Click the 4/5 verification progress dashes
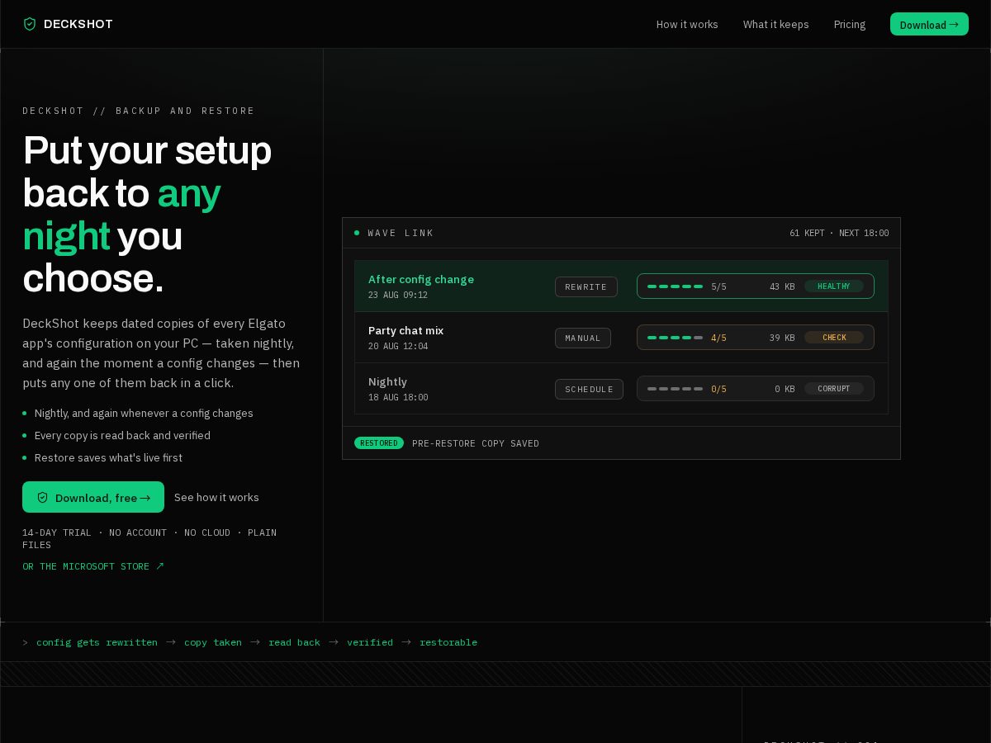 pos(675,338)
